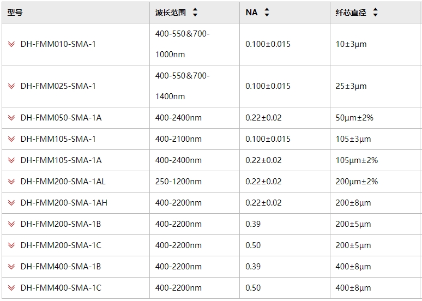Viewport: 422px width, 301px height.
Task: Click double-chevron icon beside DH-FMM200-SMA-1B
Action: tap(11, 224)
